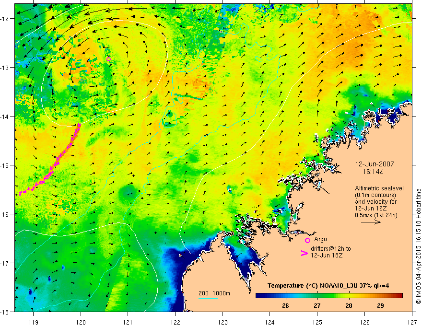The image size is (422, 326).
Task: Click latitude label -17 on the axis
Action: click(5, 263)
